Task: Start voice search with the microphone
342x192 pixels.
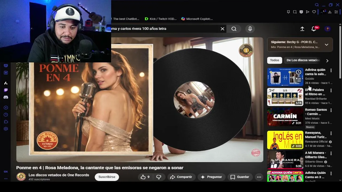Action: point(250,29)
